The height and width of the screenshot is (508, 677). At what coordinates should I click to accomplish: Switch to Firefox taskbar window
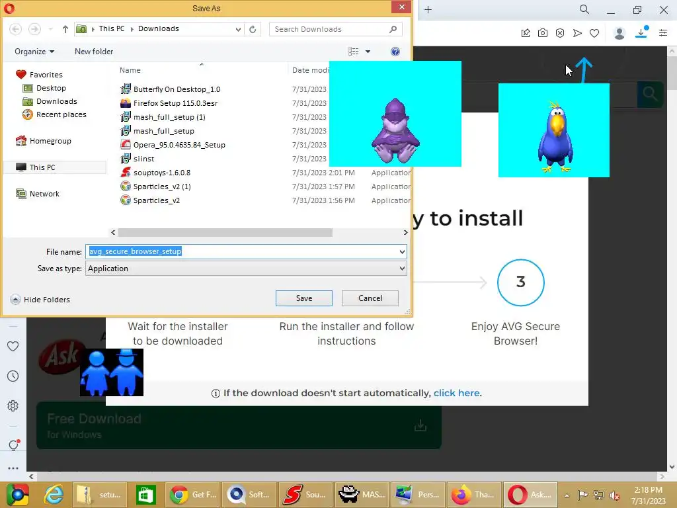click(x=474, y=495)
